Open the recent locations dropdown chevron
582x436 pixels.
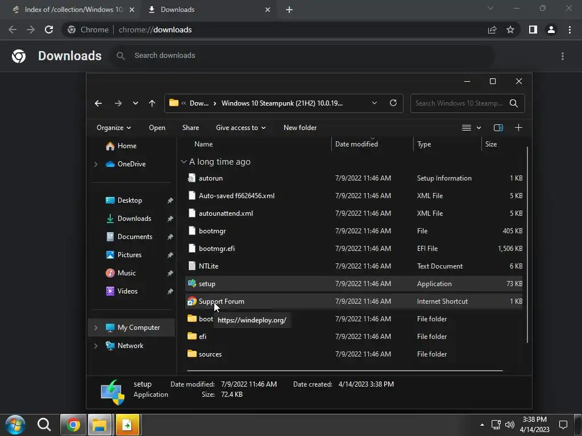(135, 103)
